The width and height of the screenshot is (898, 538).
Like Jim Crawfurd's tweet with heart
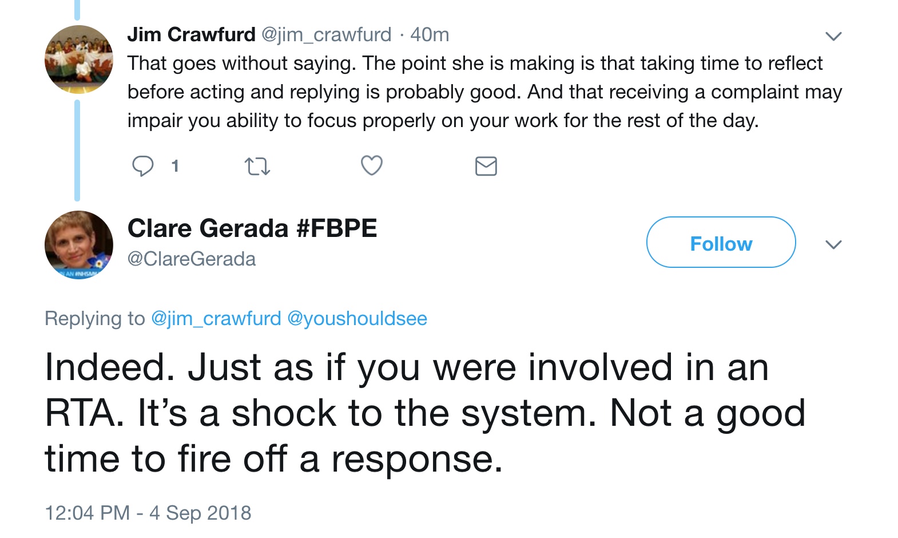point(371,166)
